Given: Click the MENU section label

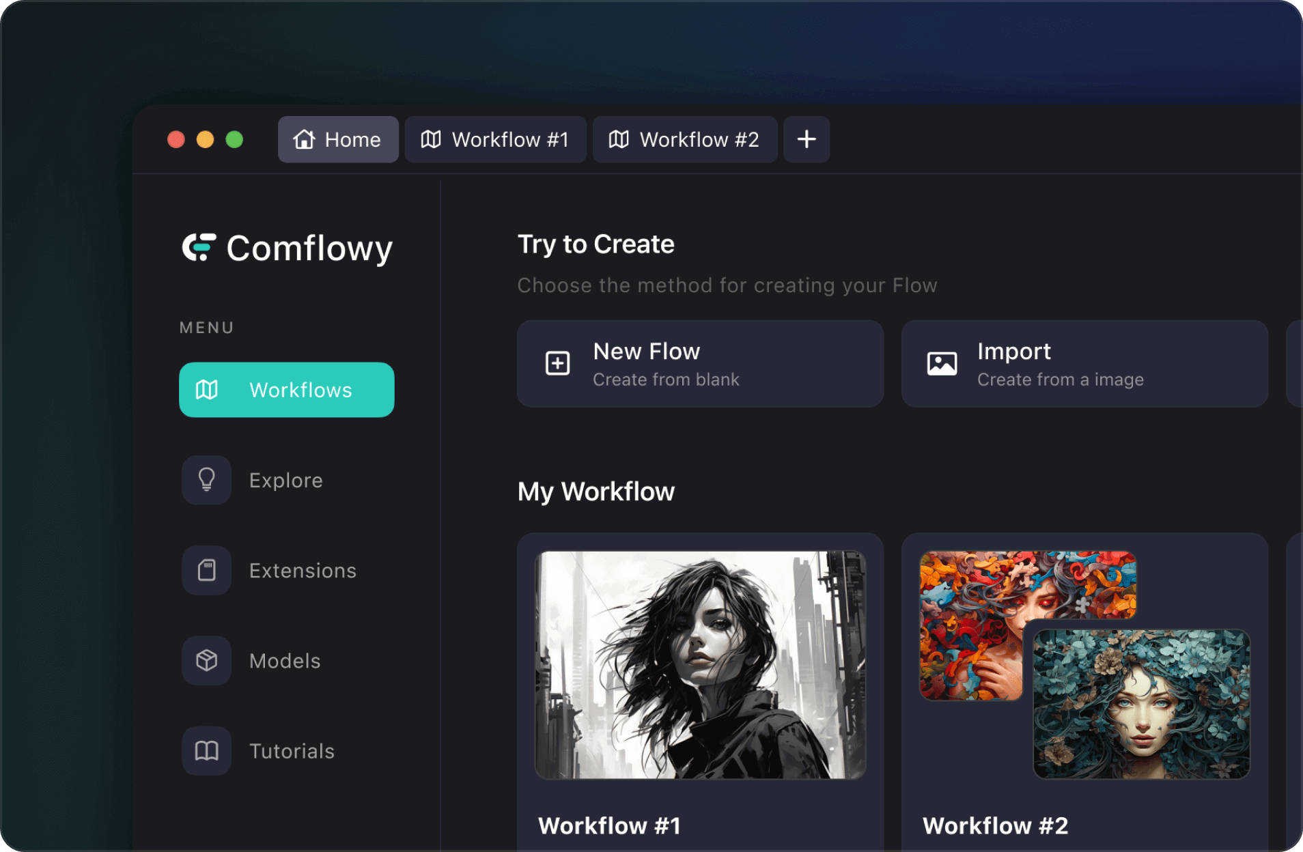Looking at the screenshot, I should pos(207,328).
